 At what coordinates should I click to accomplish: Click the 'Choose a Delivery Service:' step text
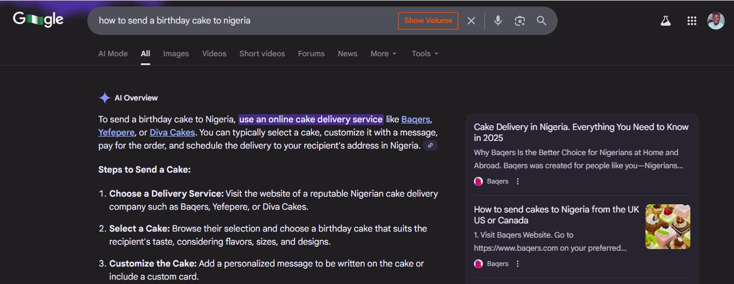167,193
